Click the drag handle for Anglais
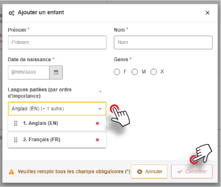The width and height of the screenshot is (221, 187). coord(16,123)
